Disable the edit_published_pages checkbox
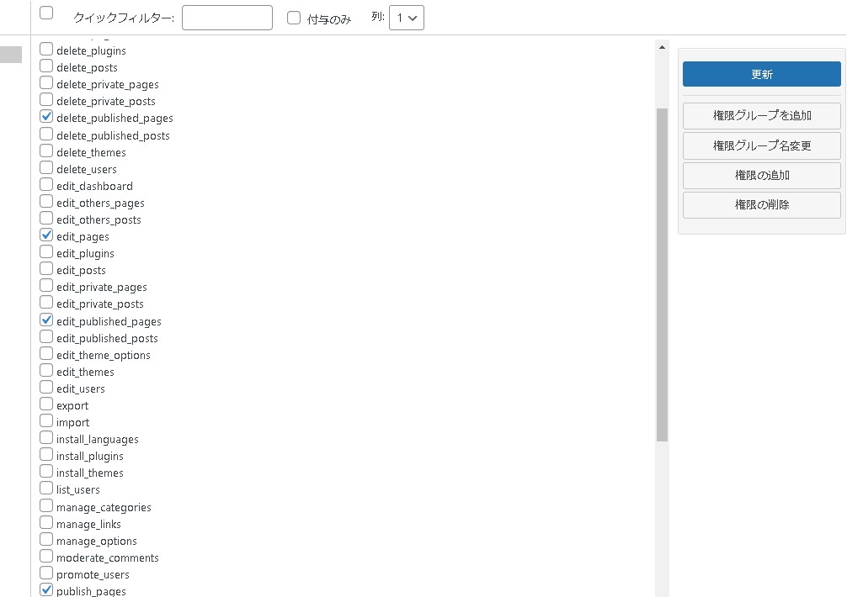Screen dimensions: 847x597 46,320
